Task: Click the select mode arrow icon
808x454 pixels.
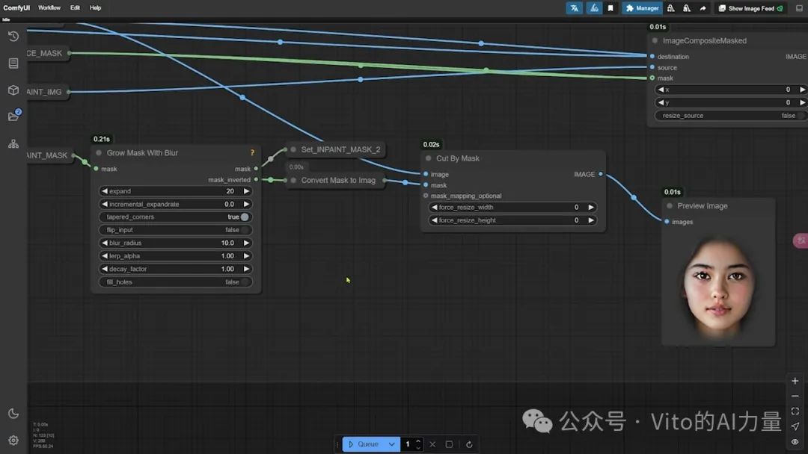Action: pos(795,426)
